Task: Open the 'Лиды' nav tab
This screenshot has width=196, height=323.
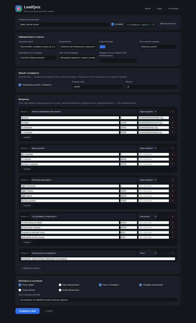Action: point(159,8)
